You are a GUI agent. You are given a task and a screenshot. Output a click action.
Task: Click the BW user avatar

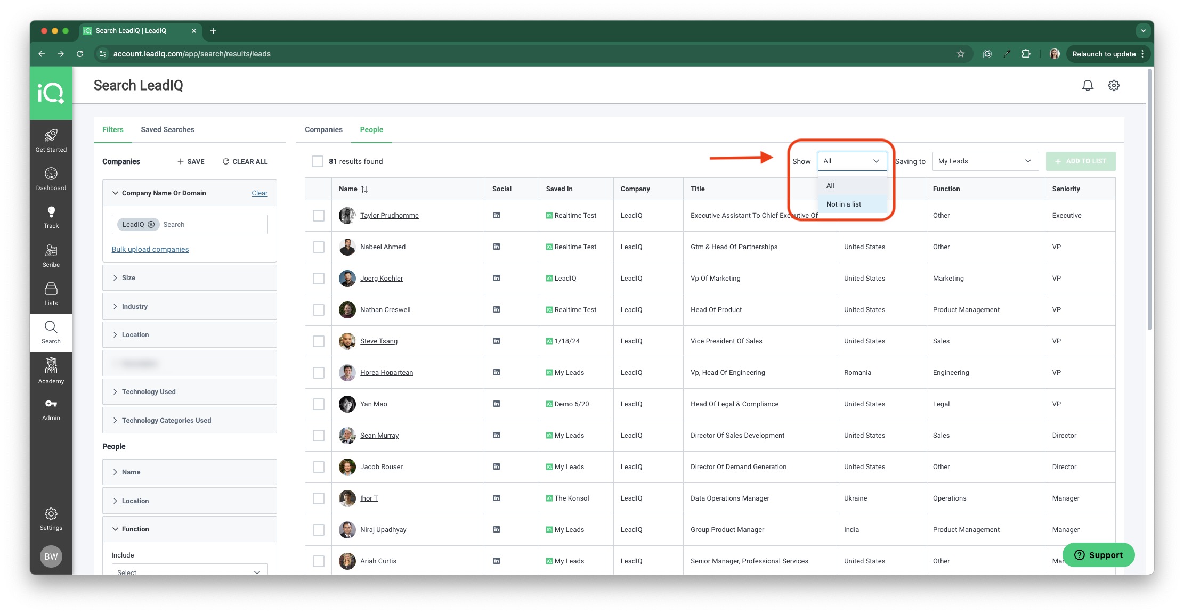click(x=51, y=556)
